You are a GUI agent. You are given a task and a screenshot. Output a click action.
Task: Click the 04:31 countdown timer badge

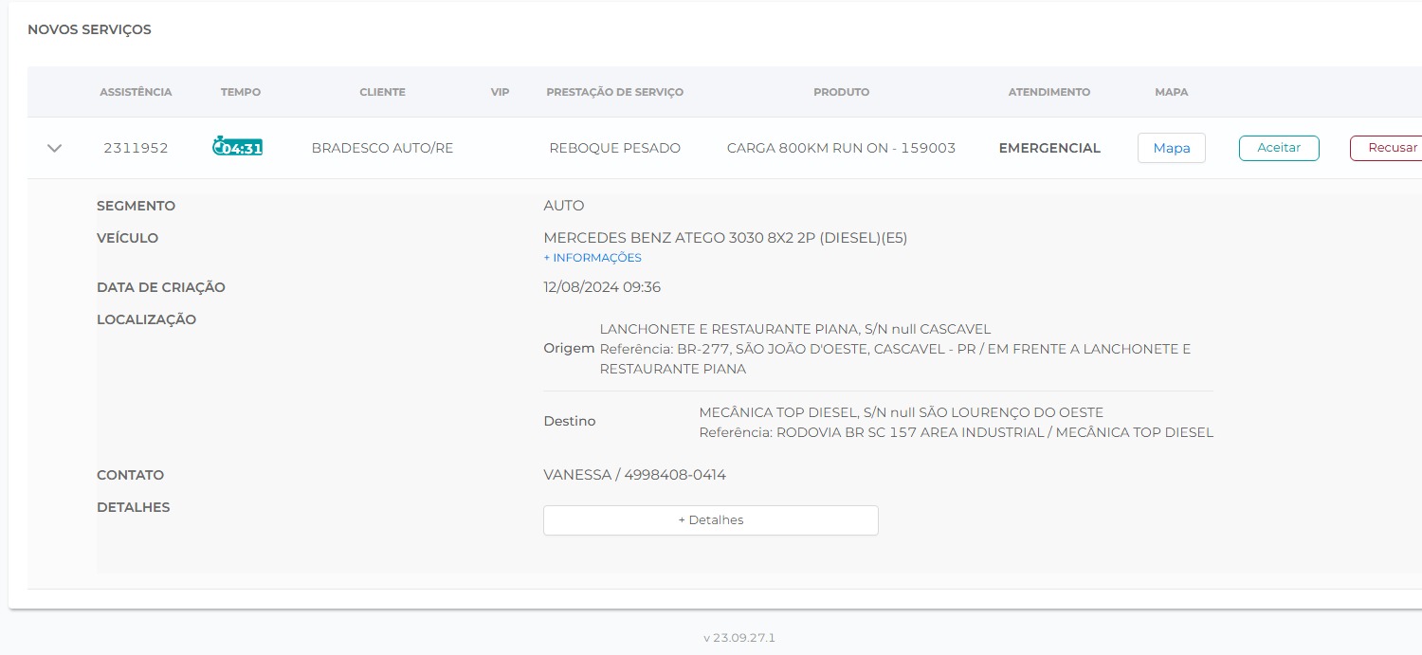tap(237, 147)
